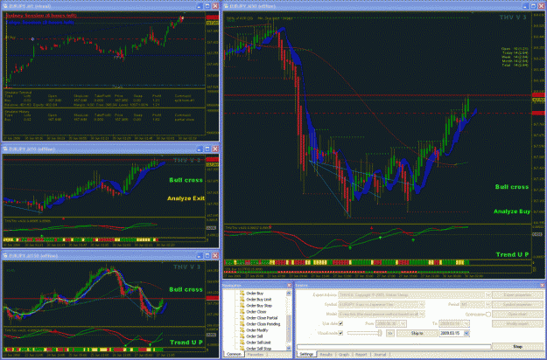The height and width of the screenshot is (360, 547).
Task: Click the Trend U P label in M30 chart
Action: pos(512,255)
